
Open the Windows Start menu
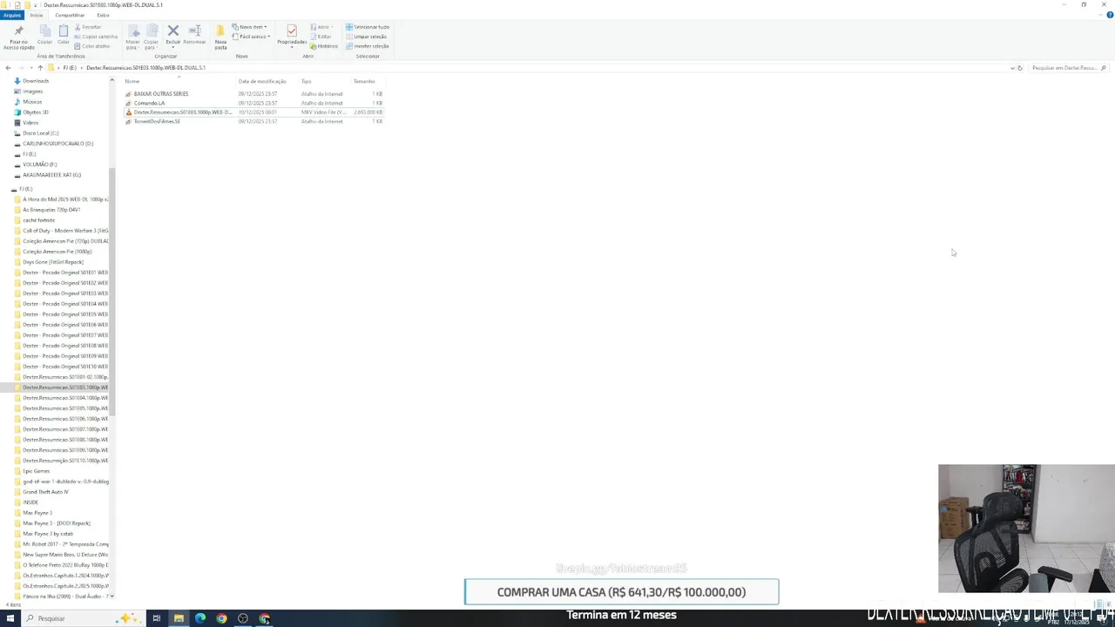click(x=10, y=618)
